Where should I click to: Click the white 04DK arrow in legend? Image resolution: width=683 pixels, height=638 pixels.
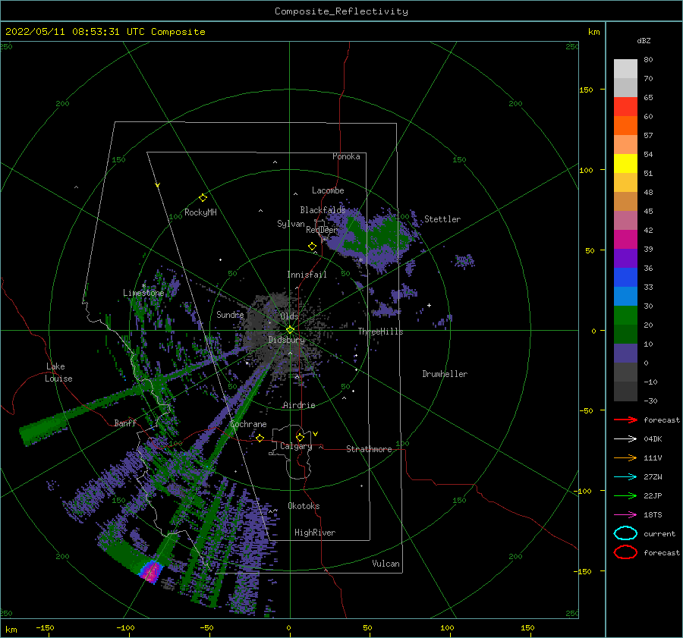tap(625, 439)
